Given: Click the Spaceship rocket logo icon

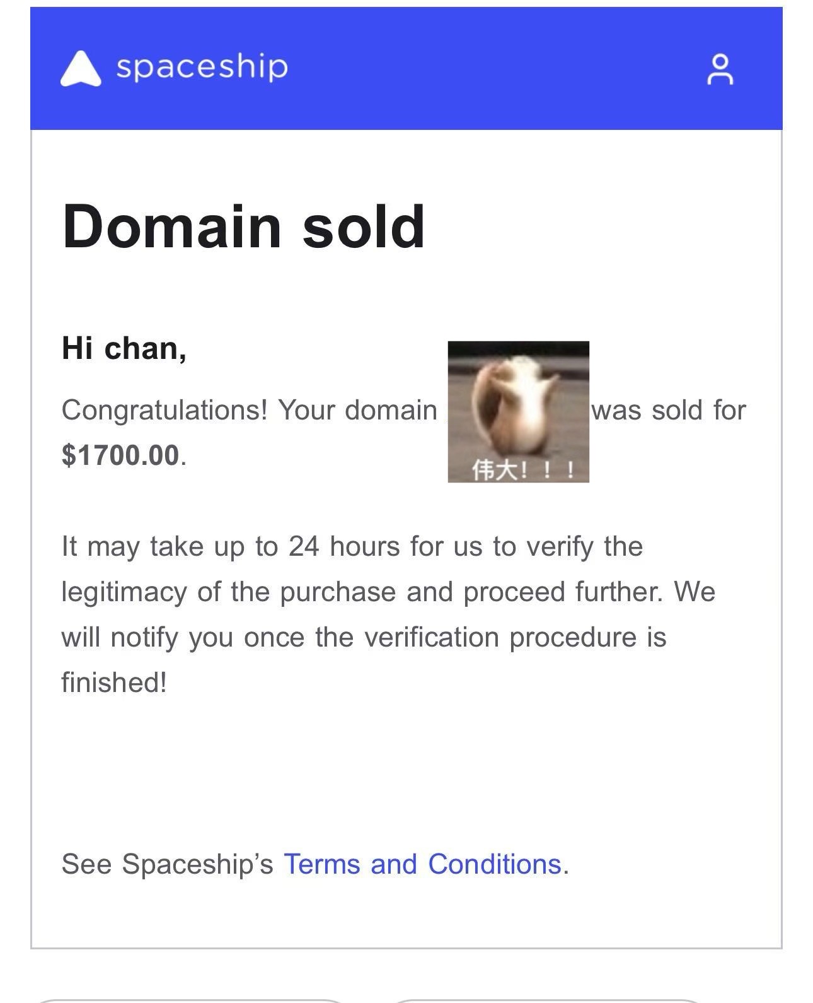Looking at the screenshot, I should (81, 68).
